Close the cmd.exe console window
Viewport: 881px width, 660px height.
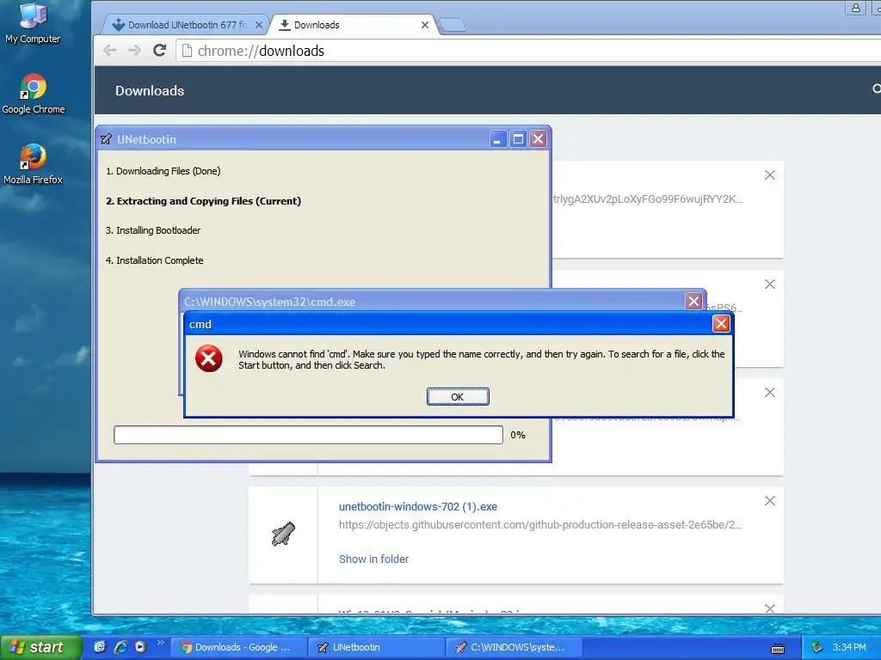[694, 302]
